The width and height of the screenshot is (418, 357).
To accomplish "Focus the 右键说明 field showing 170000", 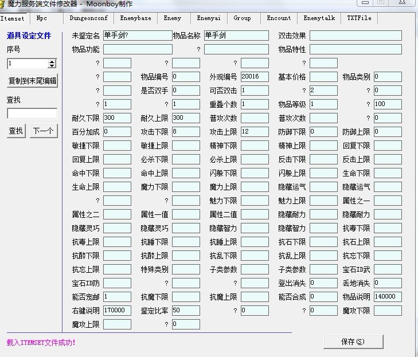I will point(117,311).
